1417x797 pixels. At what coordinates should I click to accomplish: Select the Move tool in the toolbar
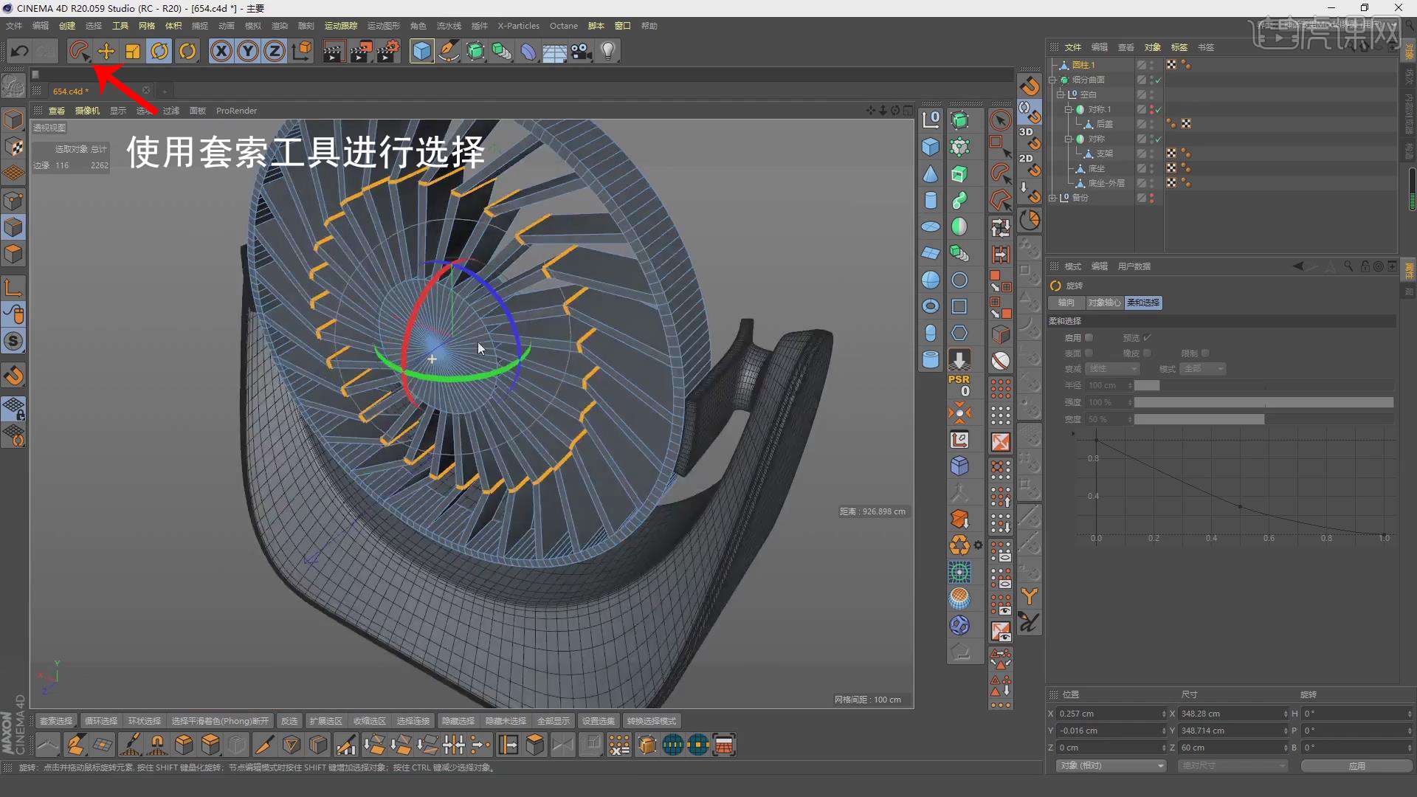pos(106,51)
